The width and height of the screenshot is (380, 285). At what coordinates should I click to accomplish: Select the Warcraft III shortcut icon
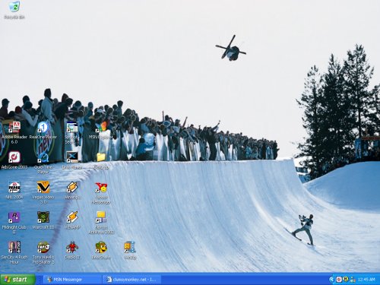click(43, 217)
